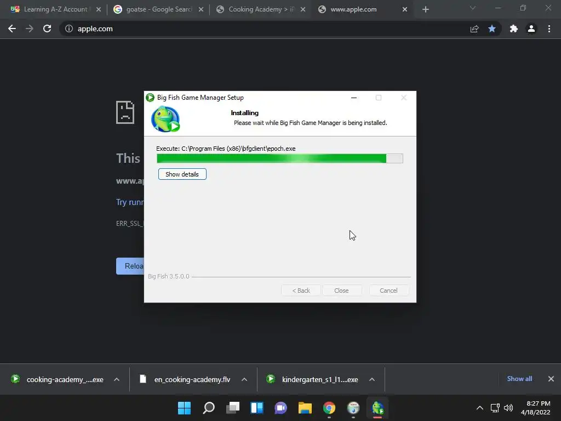Open File Explorer on taskbar

pos(305,408)
